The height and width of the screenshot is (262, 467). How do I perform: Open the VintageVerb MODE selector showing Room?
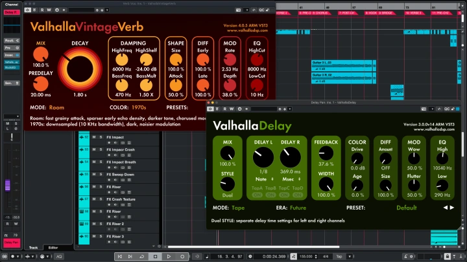(x=56, y=107)
